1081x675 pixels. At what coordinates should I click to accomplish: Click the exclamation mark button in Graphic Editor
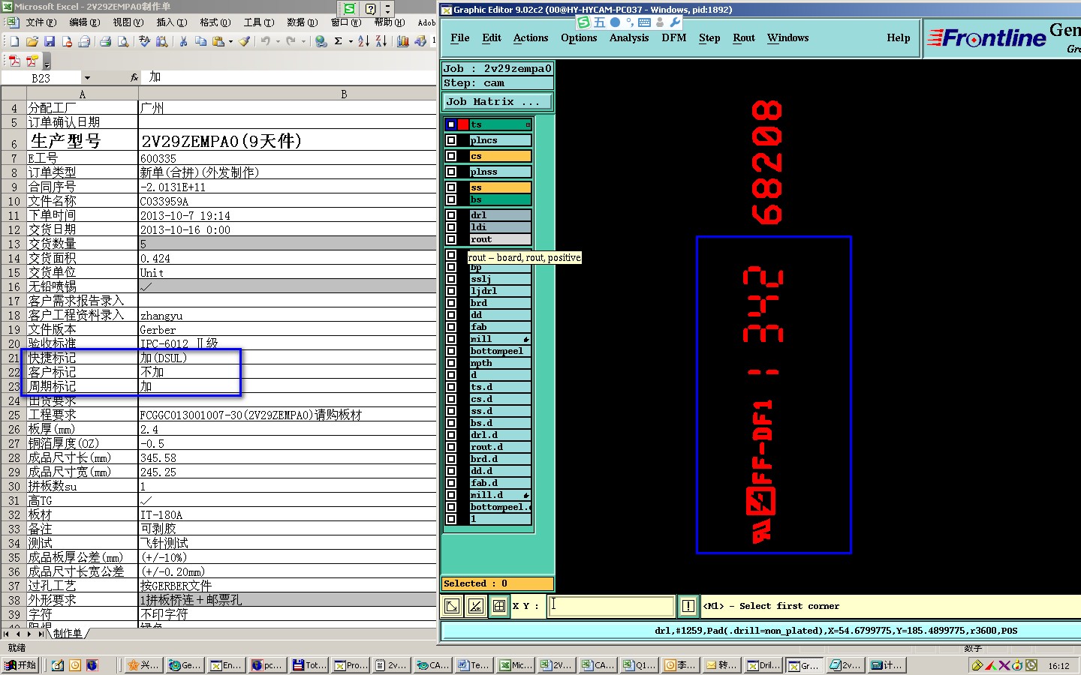tap(688, 606)
